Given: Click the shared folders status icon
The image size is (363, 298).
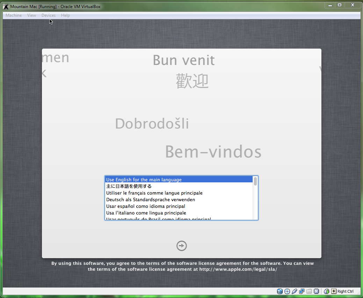Looking at the screenshot, I should click(x=309, y=291).
